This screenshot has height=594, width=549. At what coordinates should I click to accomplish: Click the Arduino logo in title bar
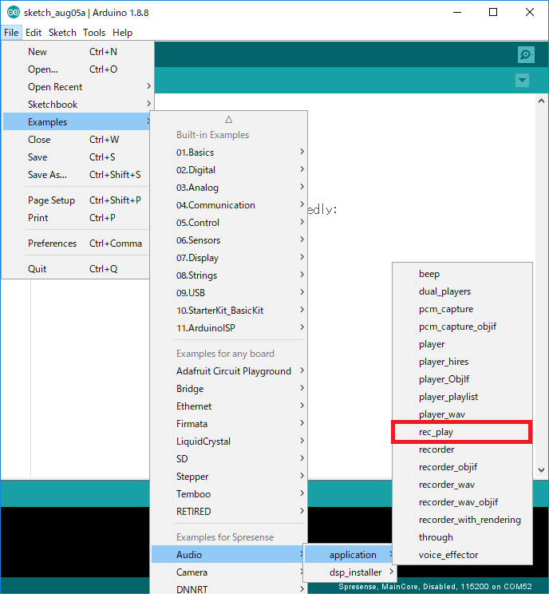coord(14,13)
